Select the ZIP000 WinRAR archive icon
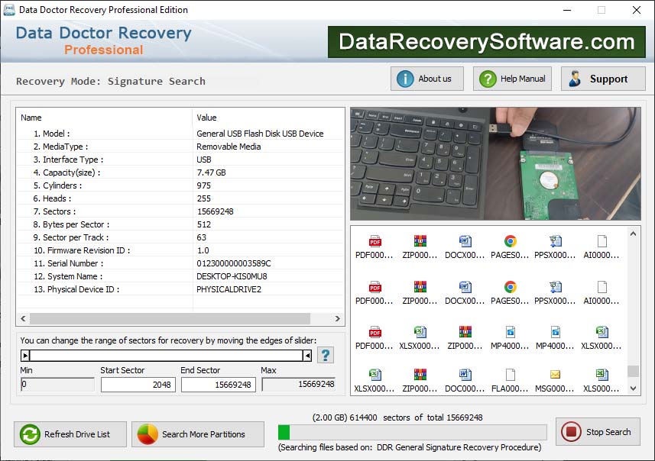 point(419,243)
